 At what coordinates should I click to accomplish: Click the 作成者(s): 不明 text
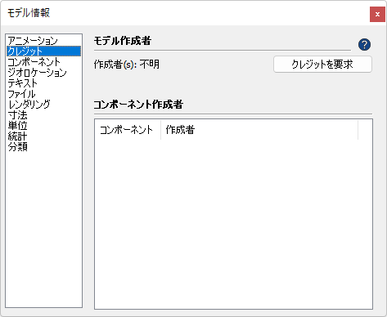pyautogui.click(x=127, y=65)
